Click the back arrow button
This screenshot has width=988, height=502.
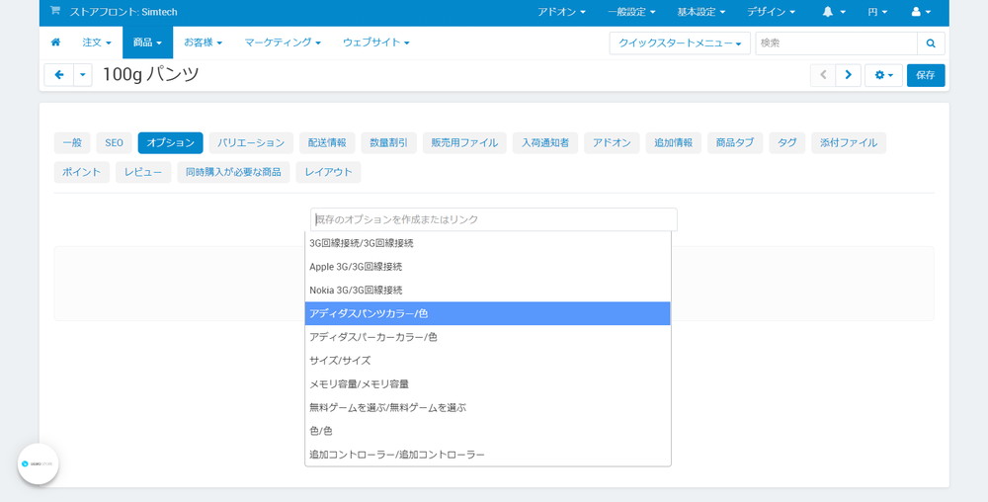click(x=59, y=75)
